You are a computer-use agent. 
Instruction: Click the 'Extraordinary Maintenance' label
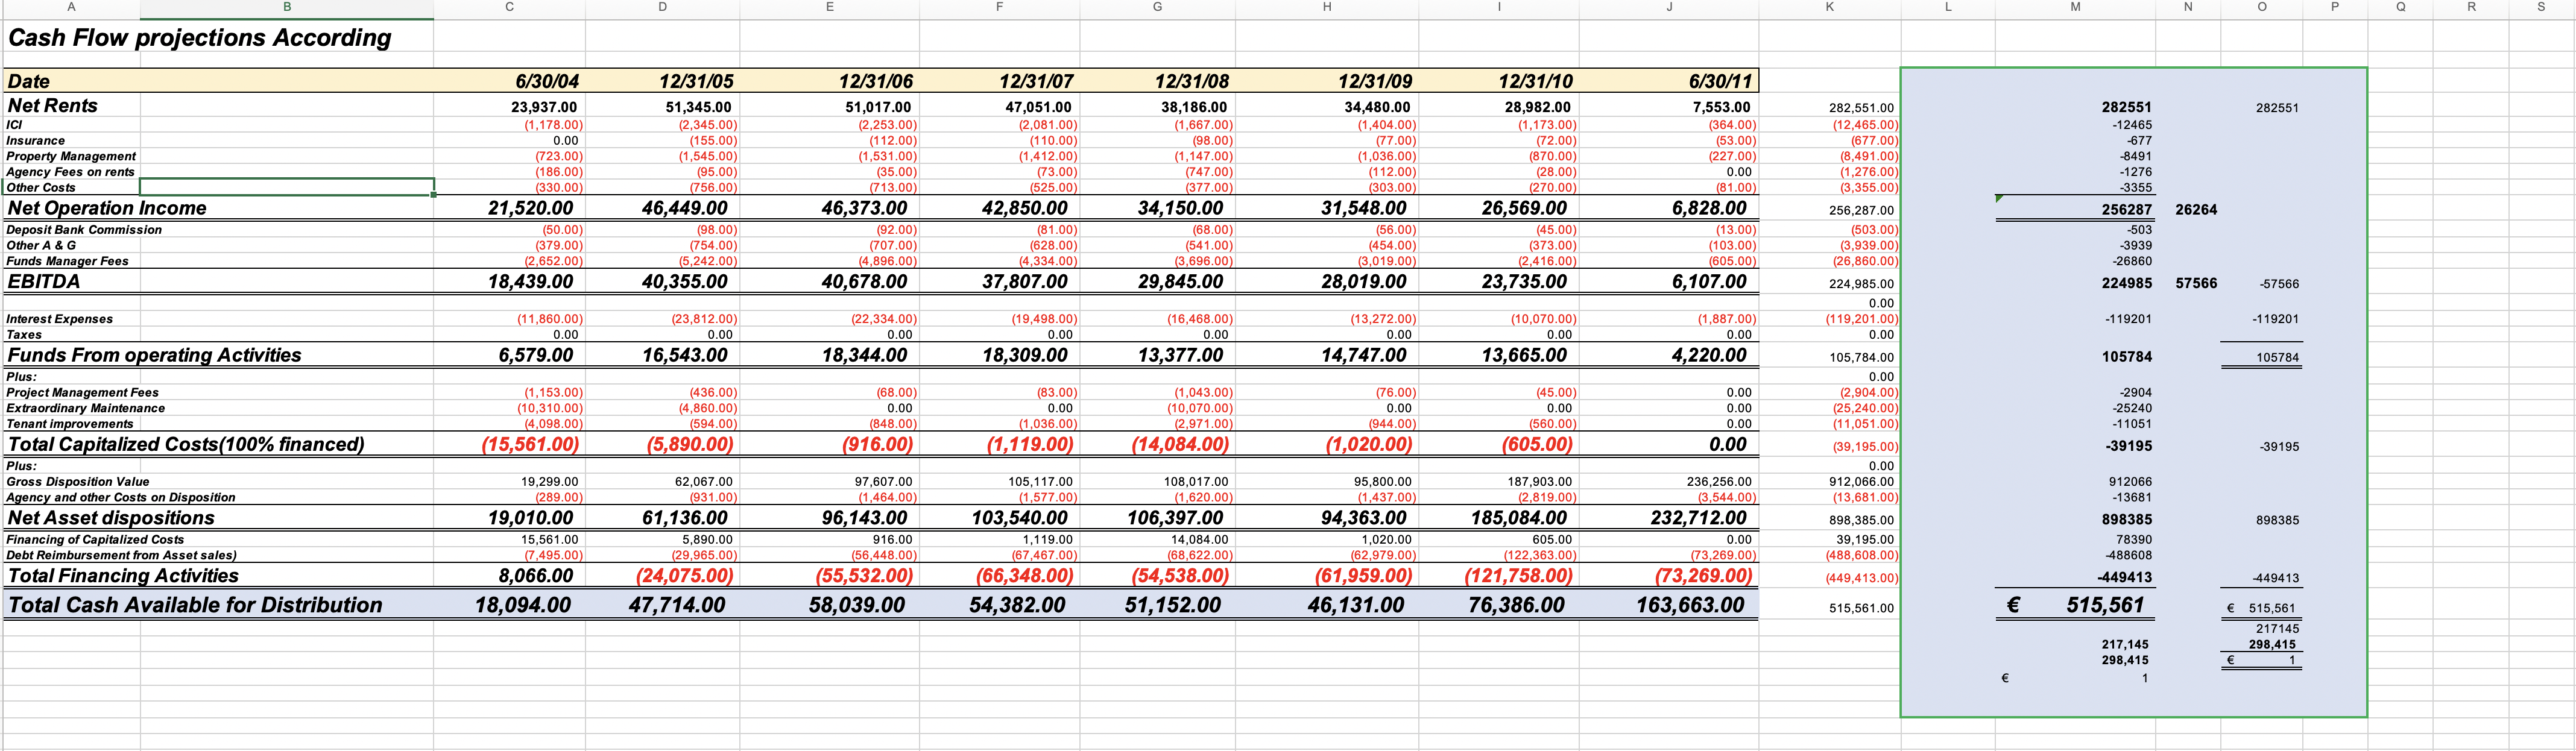pyautogui.click(x=85, y=408)
